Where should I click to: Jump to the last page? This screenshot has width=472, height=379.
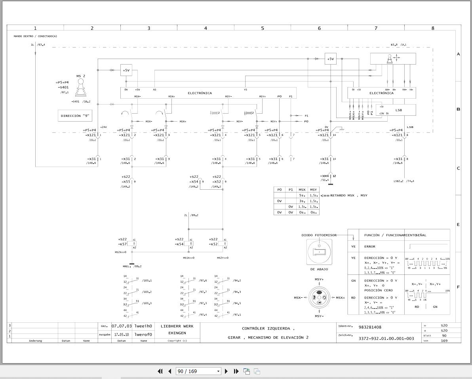coord(236,371)
